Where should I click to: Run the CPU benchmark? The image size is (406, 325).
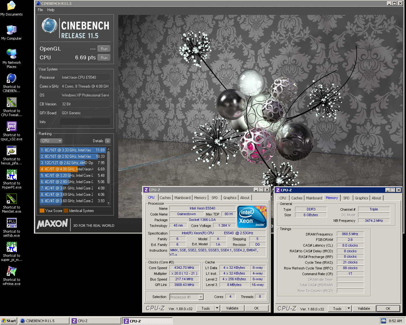click(x=104, y=58)
